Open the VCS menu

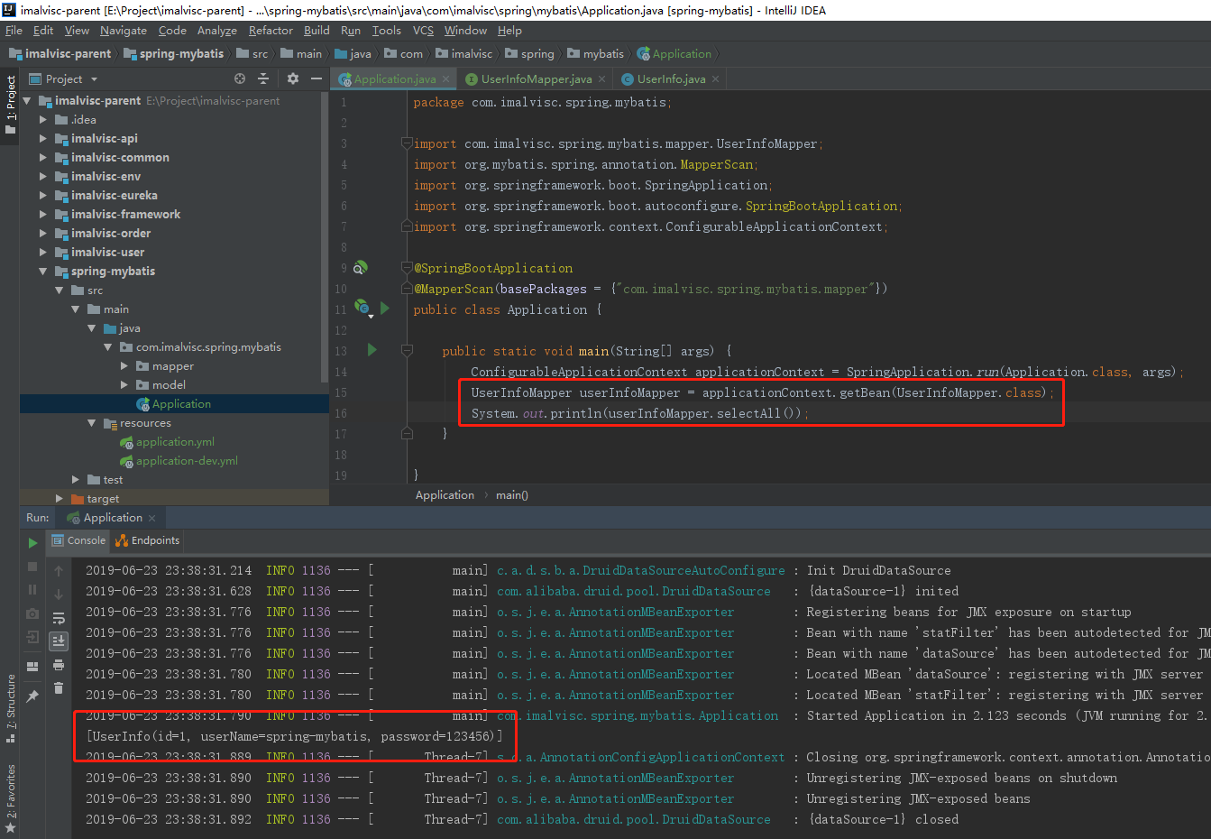pyautogui.click(x=423, y=31)
